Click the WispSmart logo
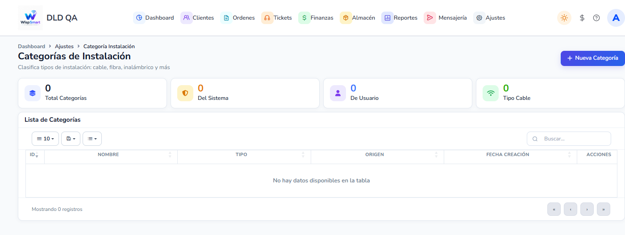The width and height of the screenshot is (625, 235). [30, 18]
